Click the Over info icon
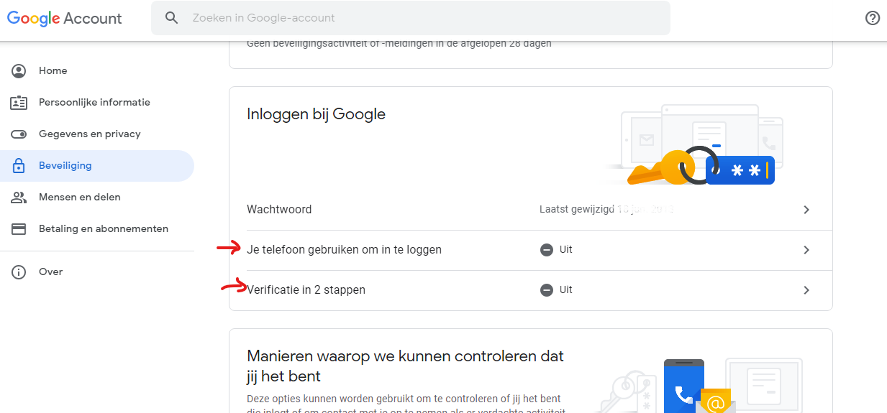 tap(19, 272)
